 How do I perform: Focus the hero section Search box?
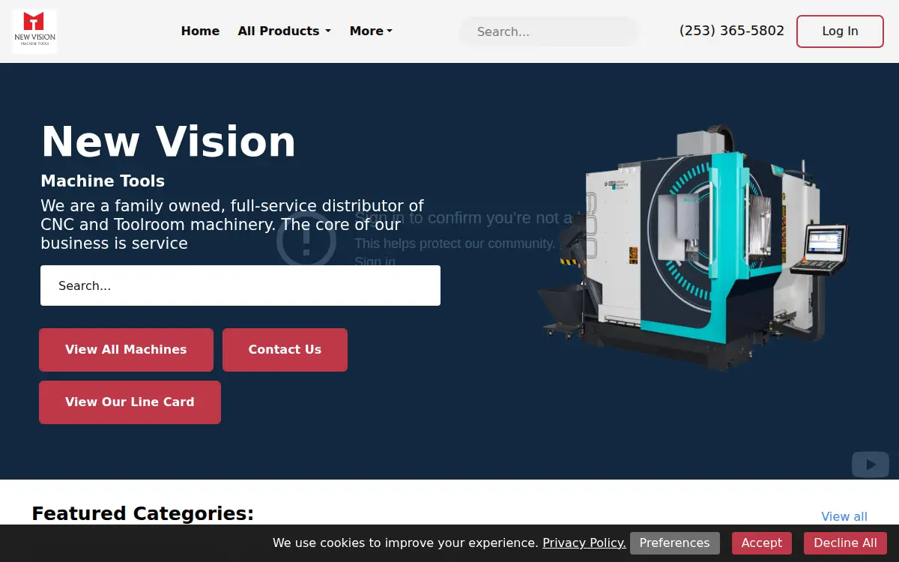[240, 285]
